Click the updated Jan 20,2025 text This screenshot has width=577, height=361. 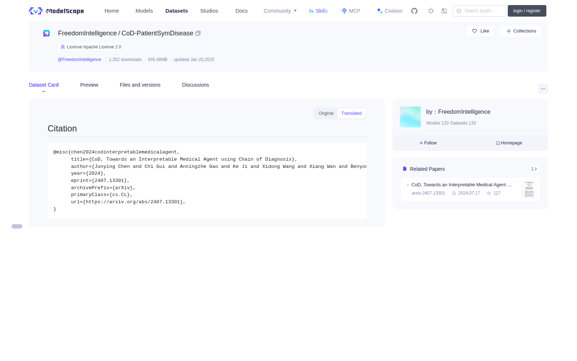pyautogui.click(x=194, y=60)
